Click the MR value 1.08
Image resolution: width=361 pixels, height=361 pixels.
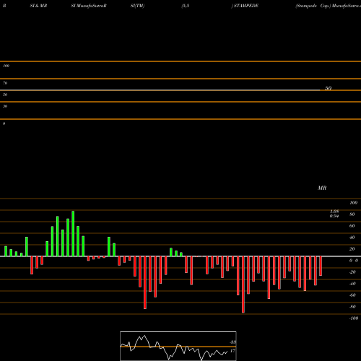334,212
